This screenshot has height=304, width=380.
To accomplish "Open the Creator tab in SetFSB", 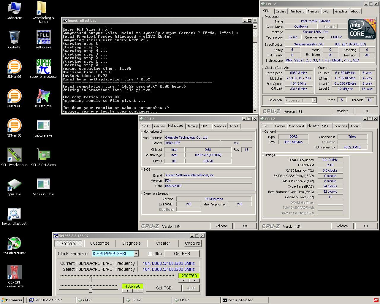I will (163, 243).
